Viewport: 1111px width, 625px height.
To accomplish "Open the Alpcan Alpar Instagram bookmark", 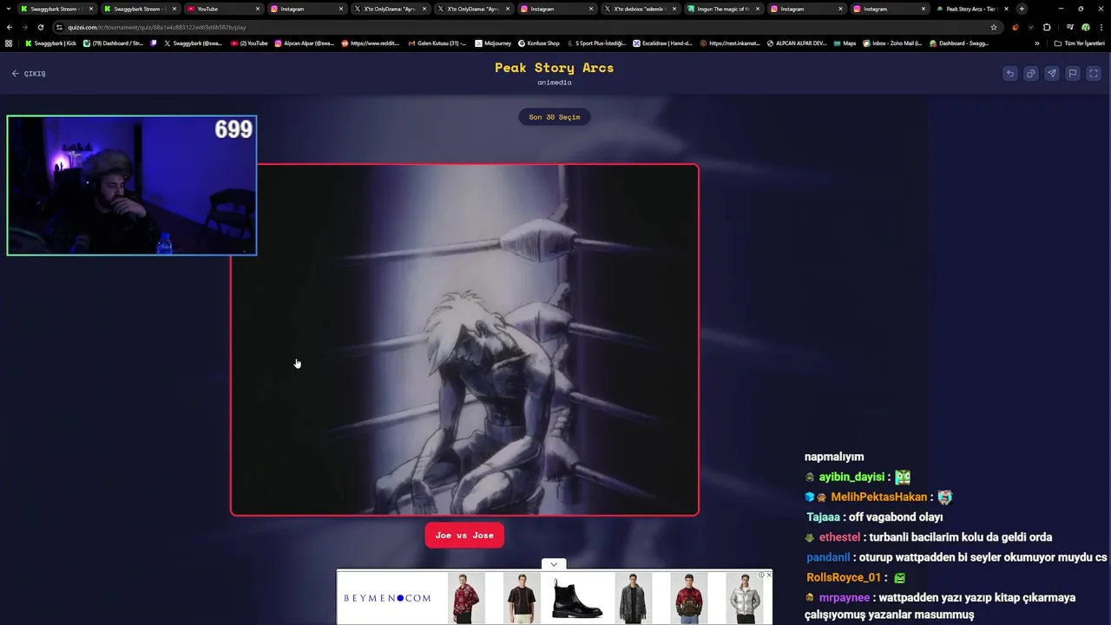I will click(305, 43).
